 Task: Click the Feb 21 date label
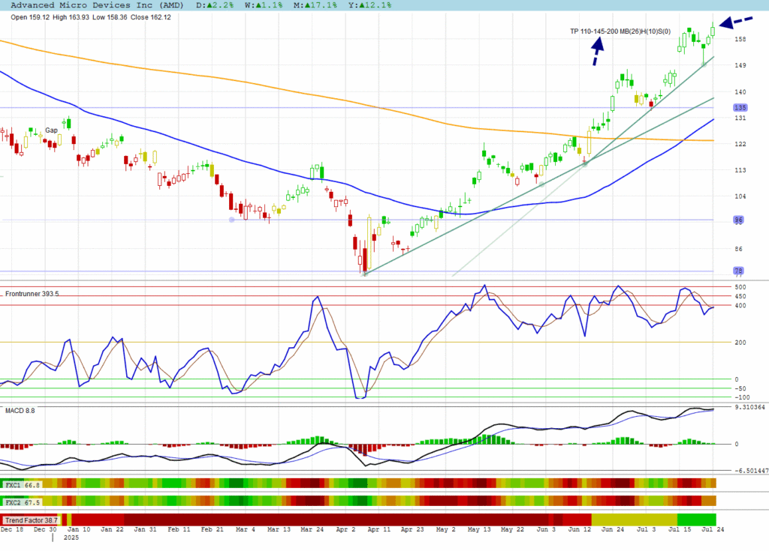click(x=213, y=529)
